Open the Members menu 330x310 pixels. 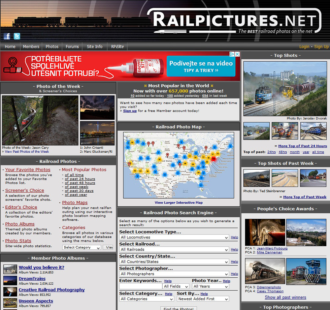31,46
